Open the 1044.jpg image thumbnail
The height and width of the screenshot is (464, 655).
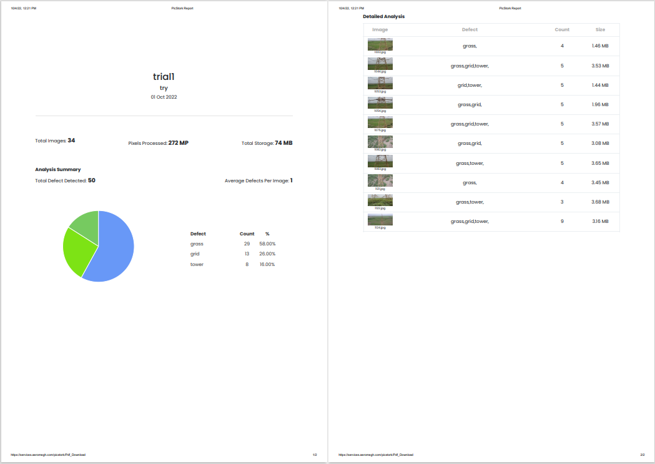point(380,64)
